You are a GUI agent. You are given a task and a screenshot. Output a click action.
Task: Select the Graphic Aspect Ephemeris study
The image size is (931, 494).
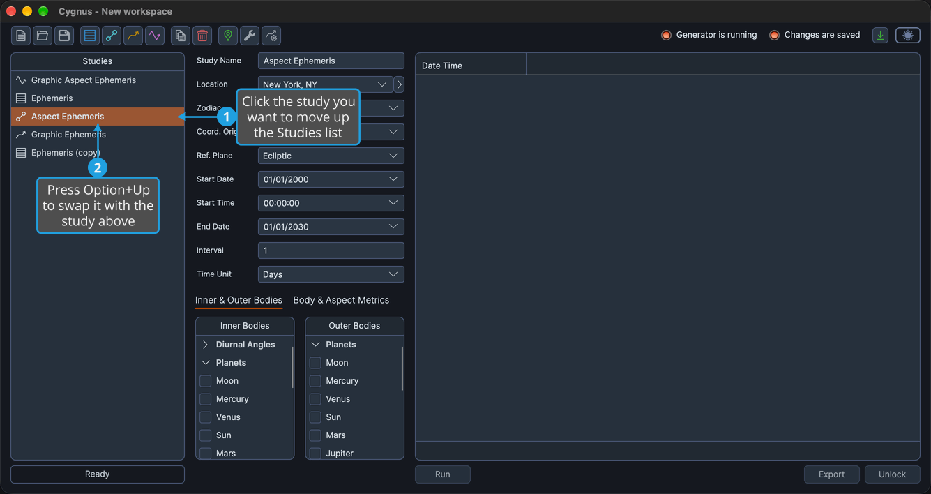point(98,80)
